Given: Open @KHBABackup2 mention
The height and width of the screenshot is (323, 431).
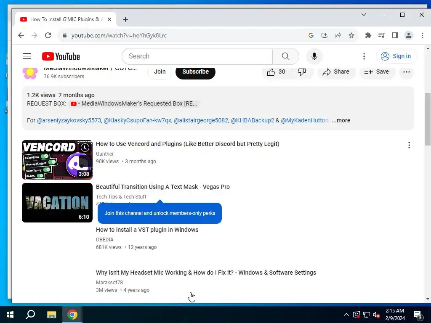Looking at the screenshot, I should 253,121.
